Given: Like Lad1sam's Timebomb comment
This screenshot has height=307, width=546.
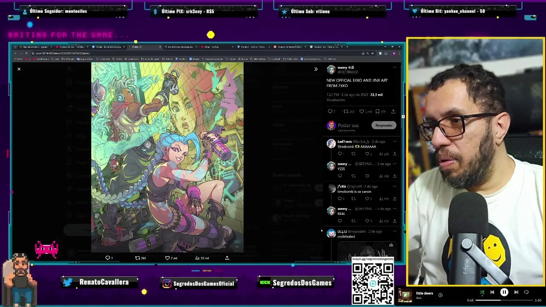Looking at the screenshot, I should (367, 153).
